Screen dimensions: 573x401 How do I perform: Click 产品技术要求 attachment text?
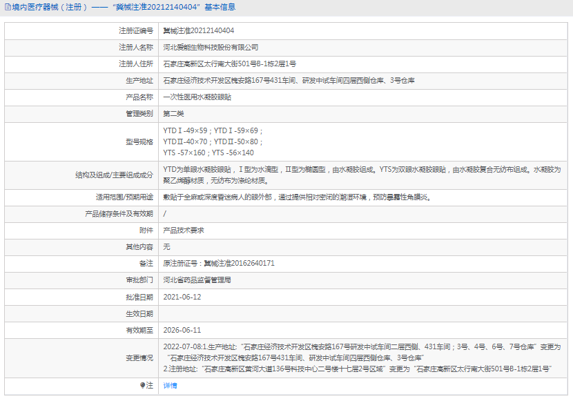click(183, 230)
